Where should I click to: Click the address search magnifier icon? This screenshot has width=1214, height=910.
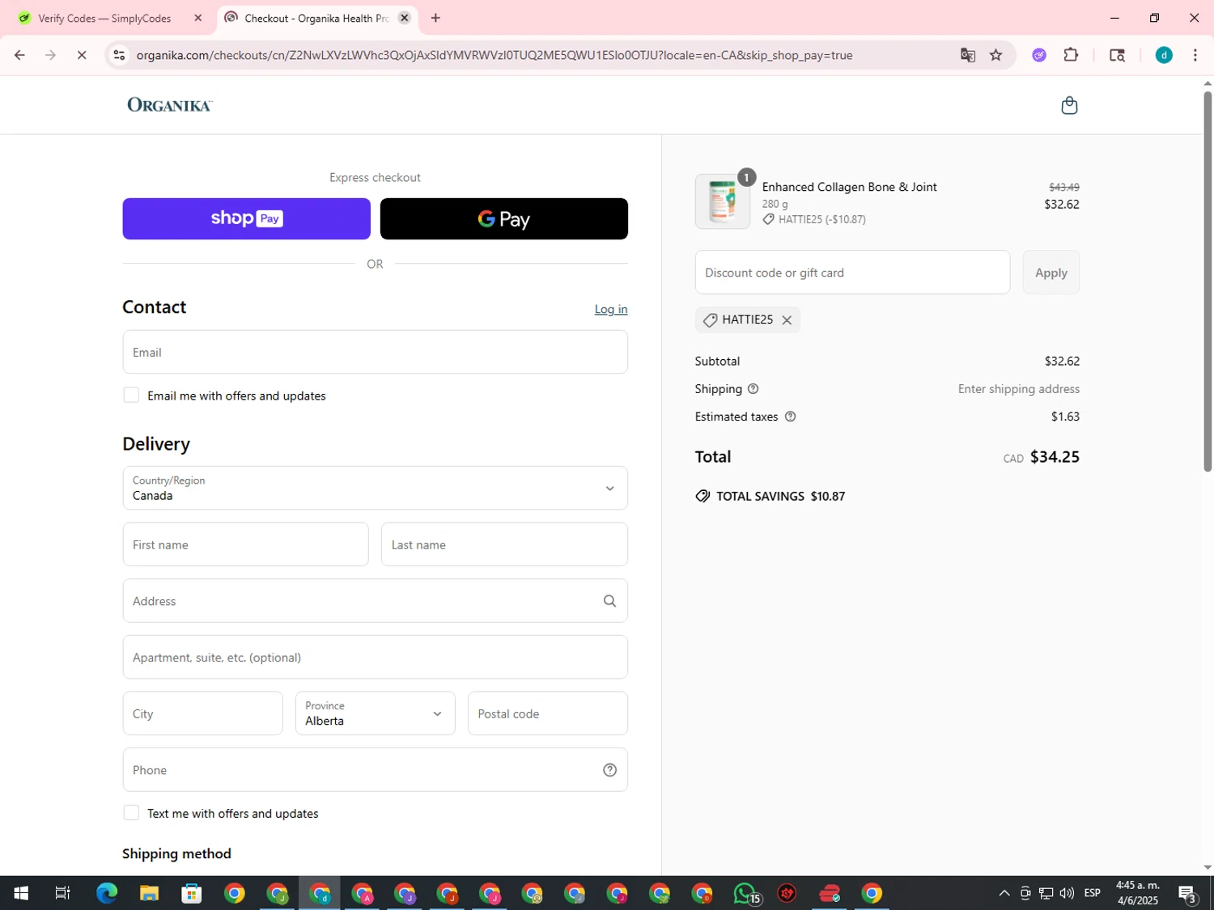pyautogui.click(x=609, y=601)
